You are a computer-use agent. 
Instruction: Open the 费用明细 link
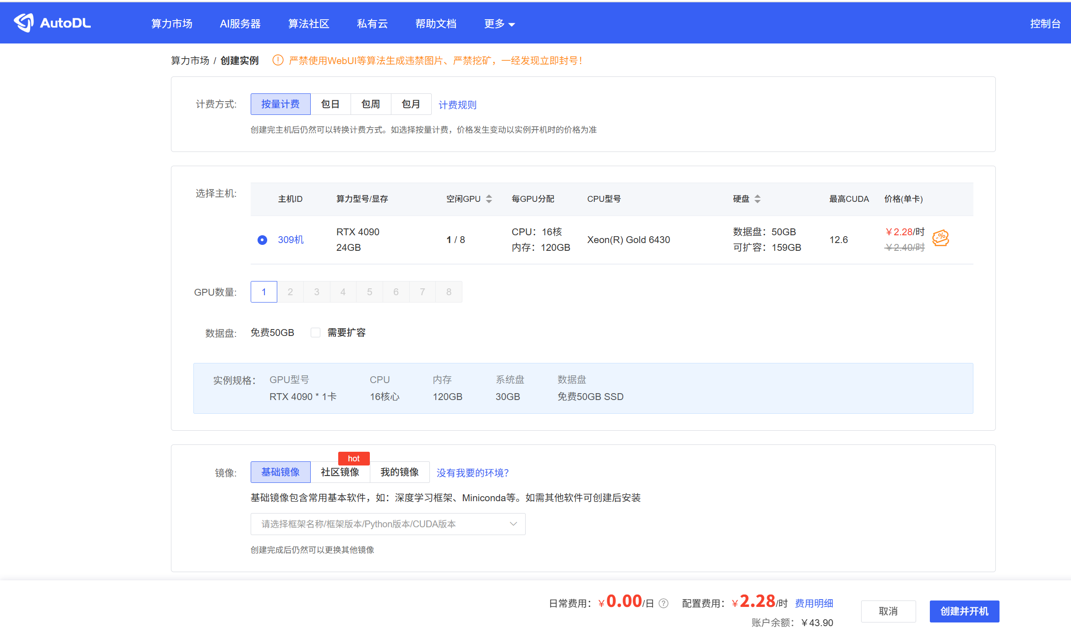pos(814,603)
